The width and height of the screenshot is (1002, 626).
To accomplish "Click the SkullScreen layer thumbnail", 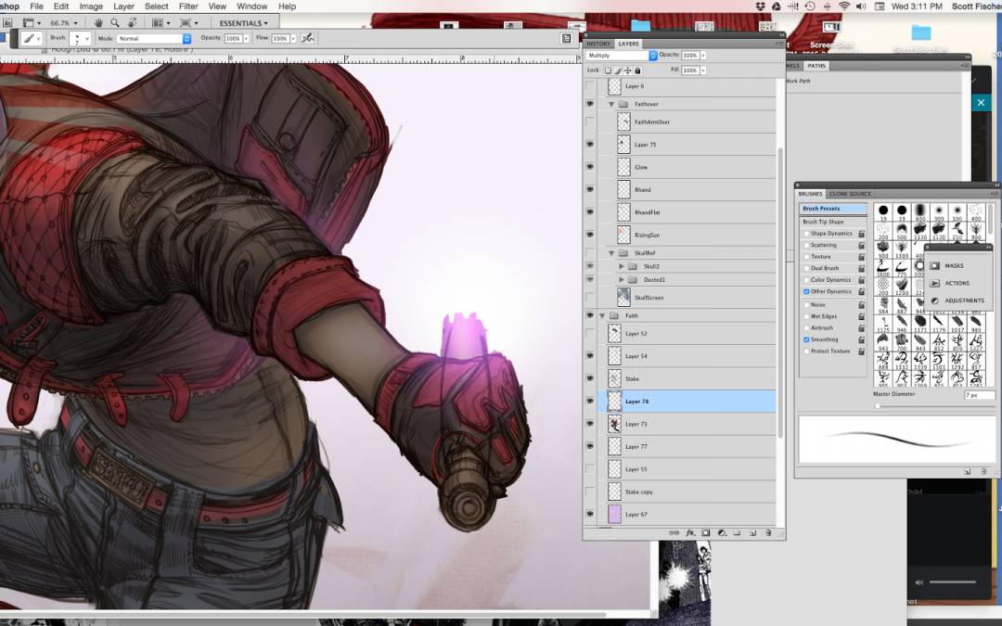I will pyautogui.click(x=623, y=298).
